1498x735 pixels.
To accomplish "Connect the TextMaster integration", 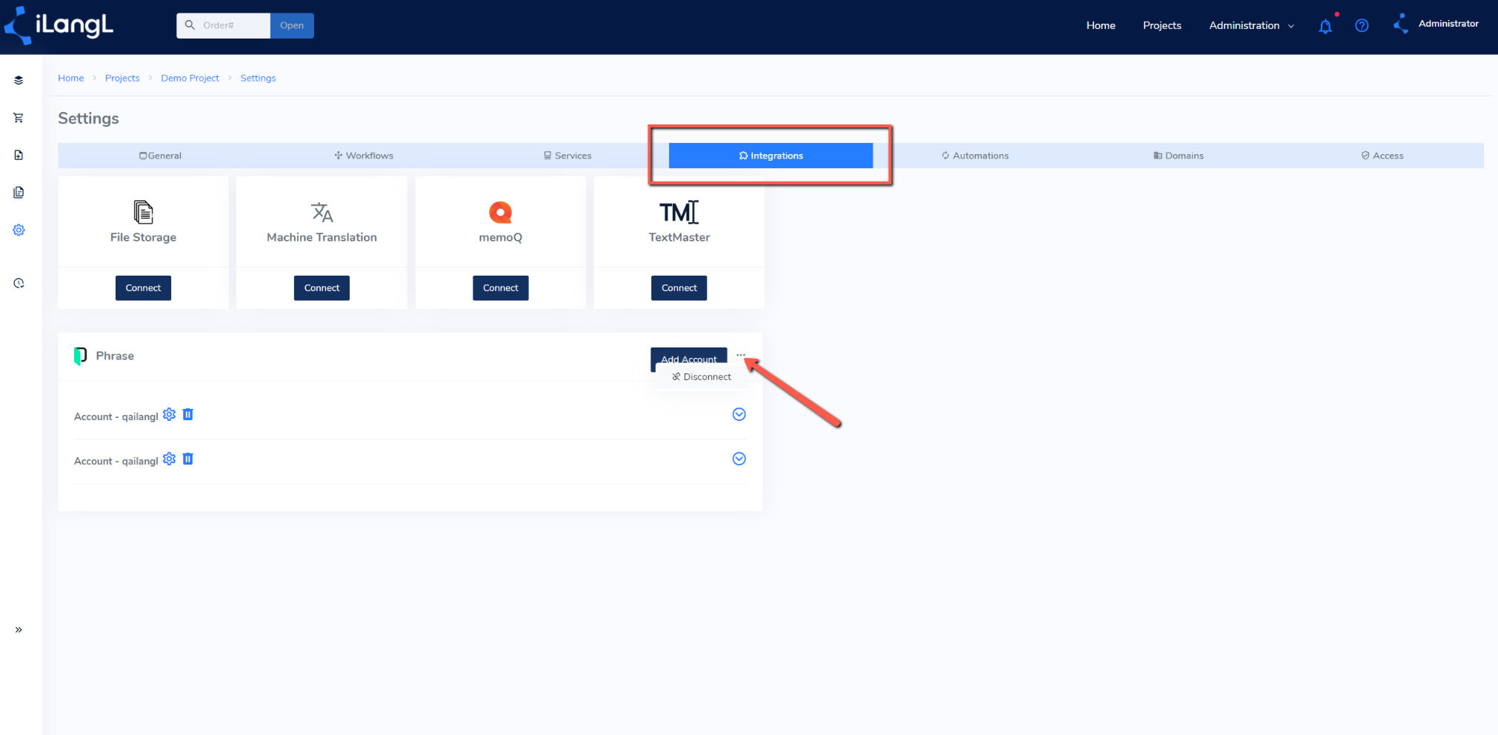I will (x=679, y=288).
